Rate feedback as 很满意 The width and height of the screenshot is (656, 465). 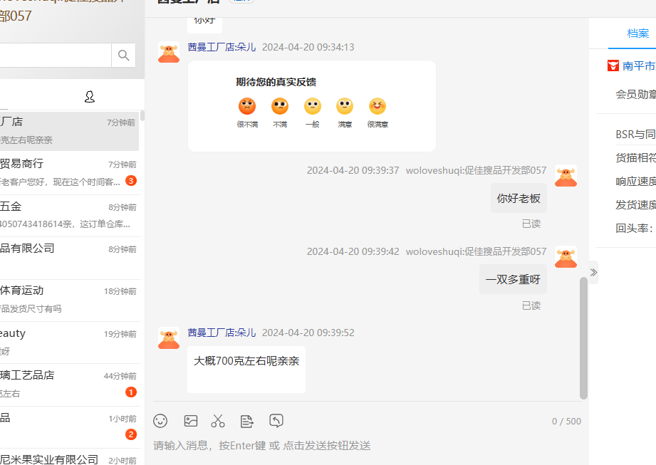(x=378, y=107)
